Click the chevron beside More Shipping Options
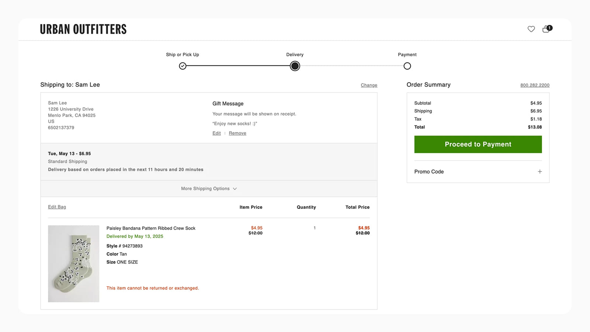590x332 pixels. [235, 189]
